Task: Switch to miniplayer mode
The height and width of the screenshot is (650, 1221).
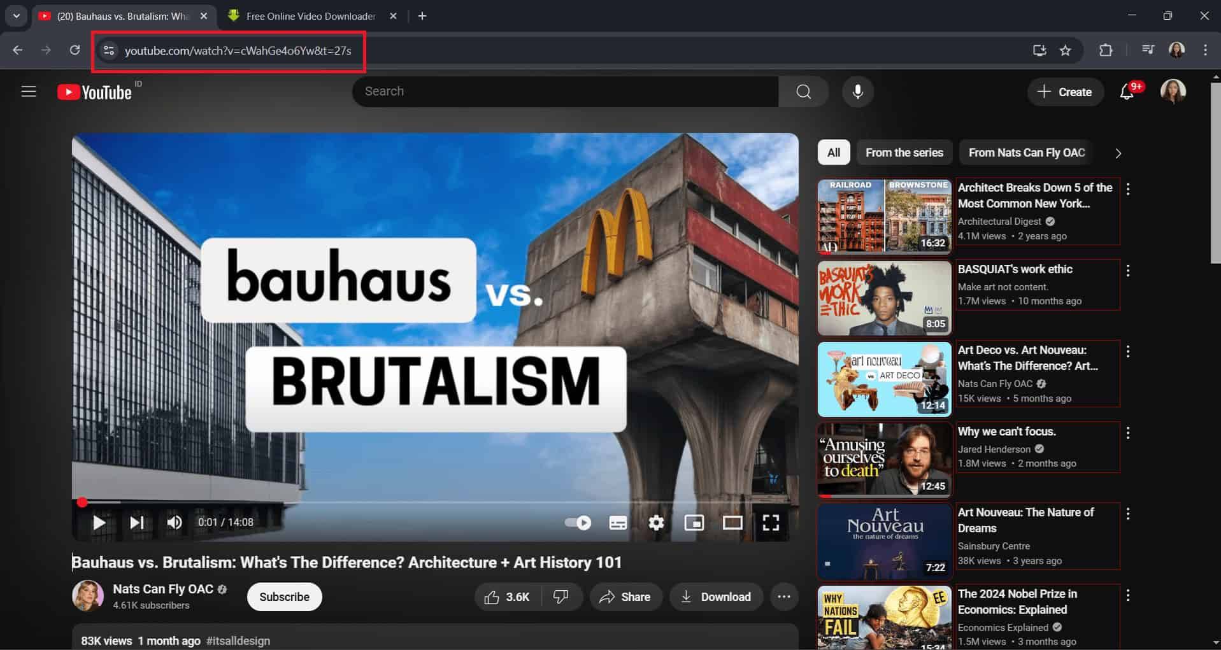Action: pyautogui.click(x=694, y=523)
